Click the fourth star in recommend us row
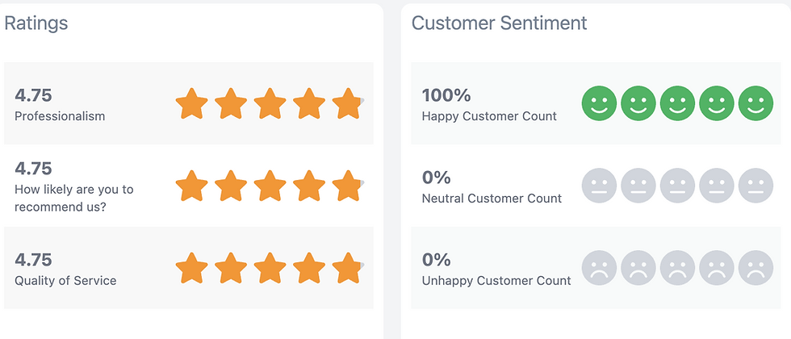Image resolution: width=791 pixels, height=339 pixels. coord(308,186)
